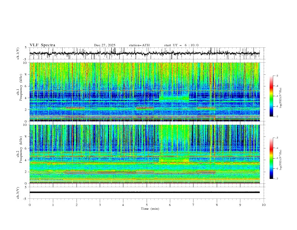Click time tick "1" on the x-axis
The image size is (297, 230).
pyautogui.click(x=53, y=205)
